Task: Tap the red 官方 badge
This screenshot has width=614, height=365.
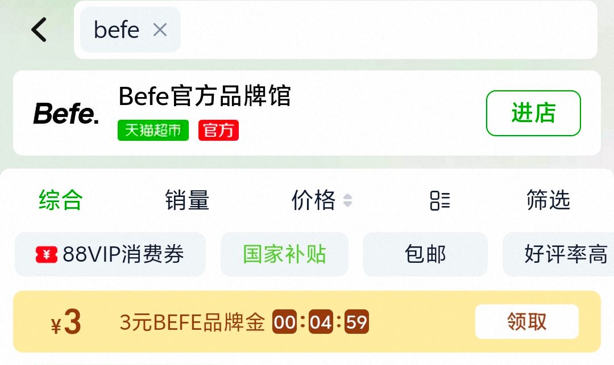Action: point(218,131)
